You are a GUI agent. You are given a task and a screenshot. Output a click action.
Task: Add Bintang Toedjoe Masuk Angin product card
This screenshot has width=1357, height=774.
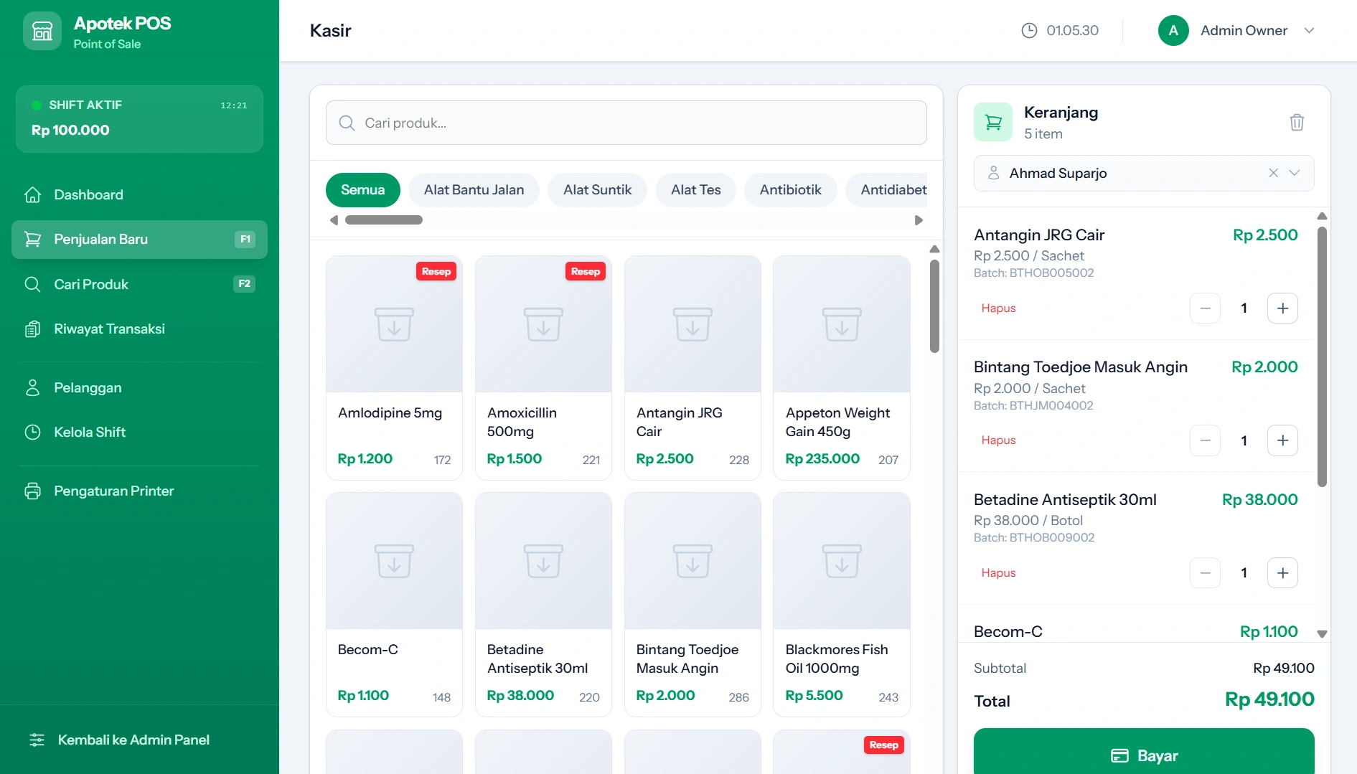pos(692,605)
